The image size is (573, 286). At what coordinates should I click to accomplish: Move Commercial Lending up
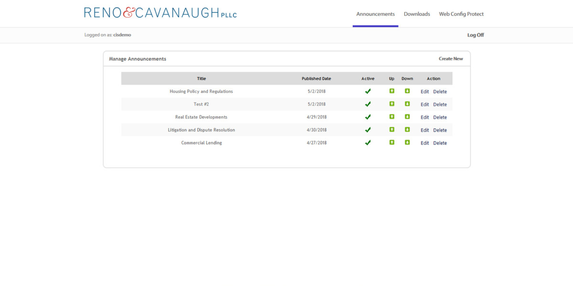(x=392, y=143)
